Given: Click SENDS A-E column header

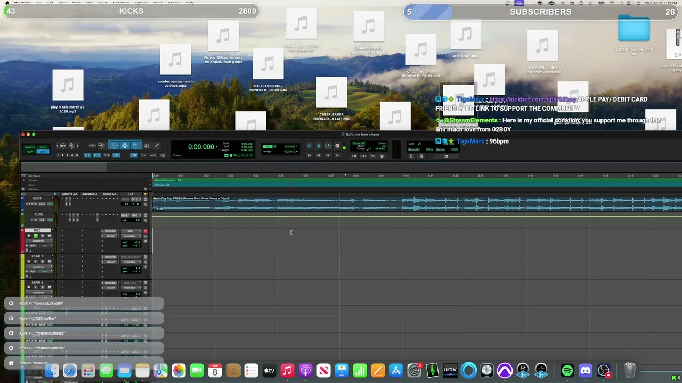Looking at the screenshot, I should tap(110, 194).
